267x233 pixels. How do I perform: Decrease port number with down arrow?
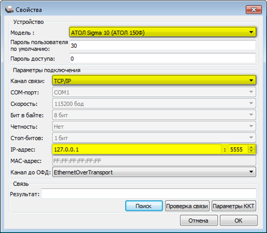tap(252, 151)
